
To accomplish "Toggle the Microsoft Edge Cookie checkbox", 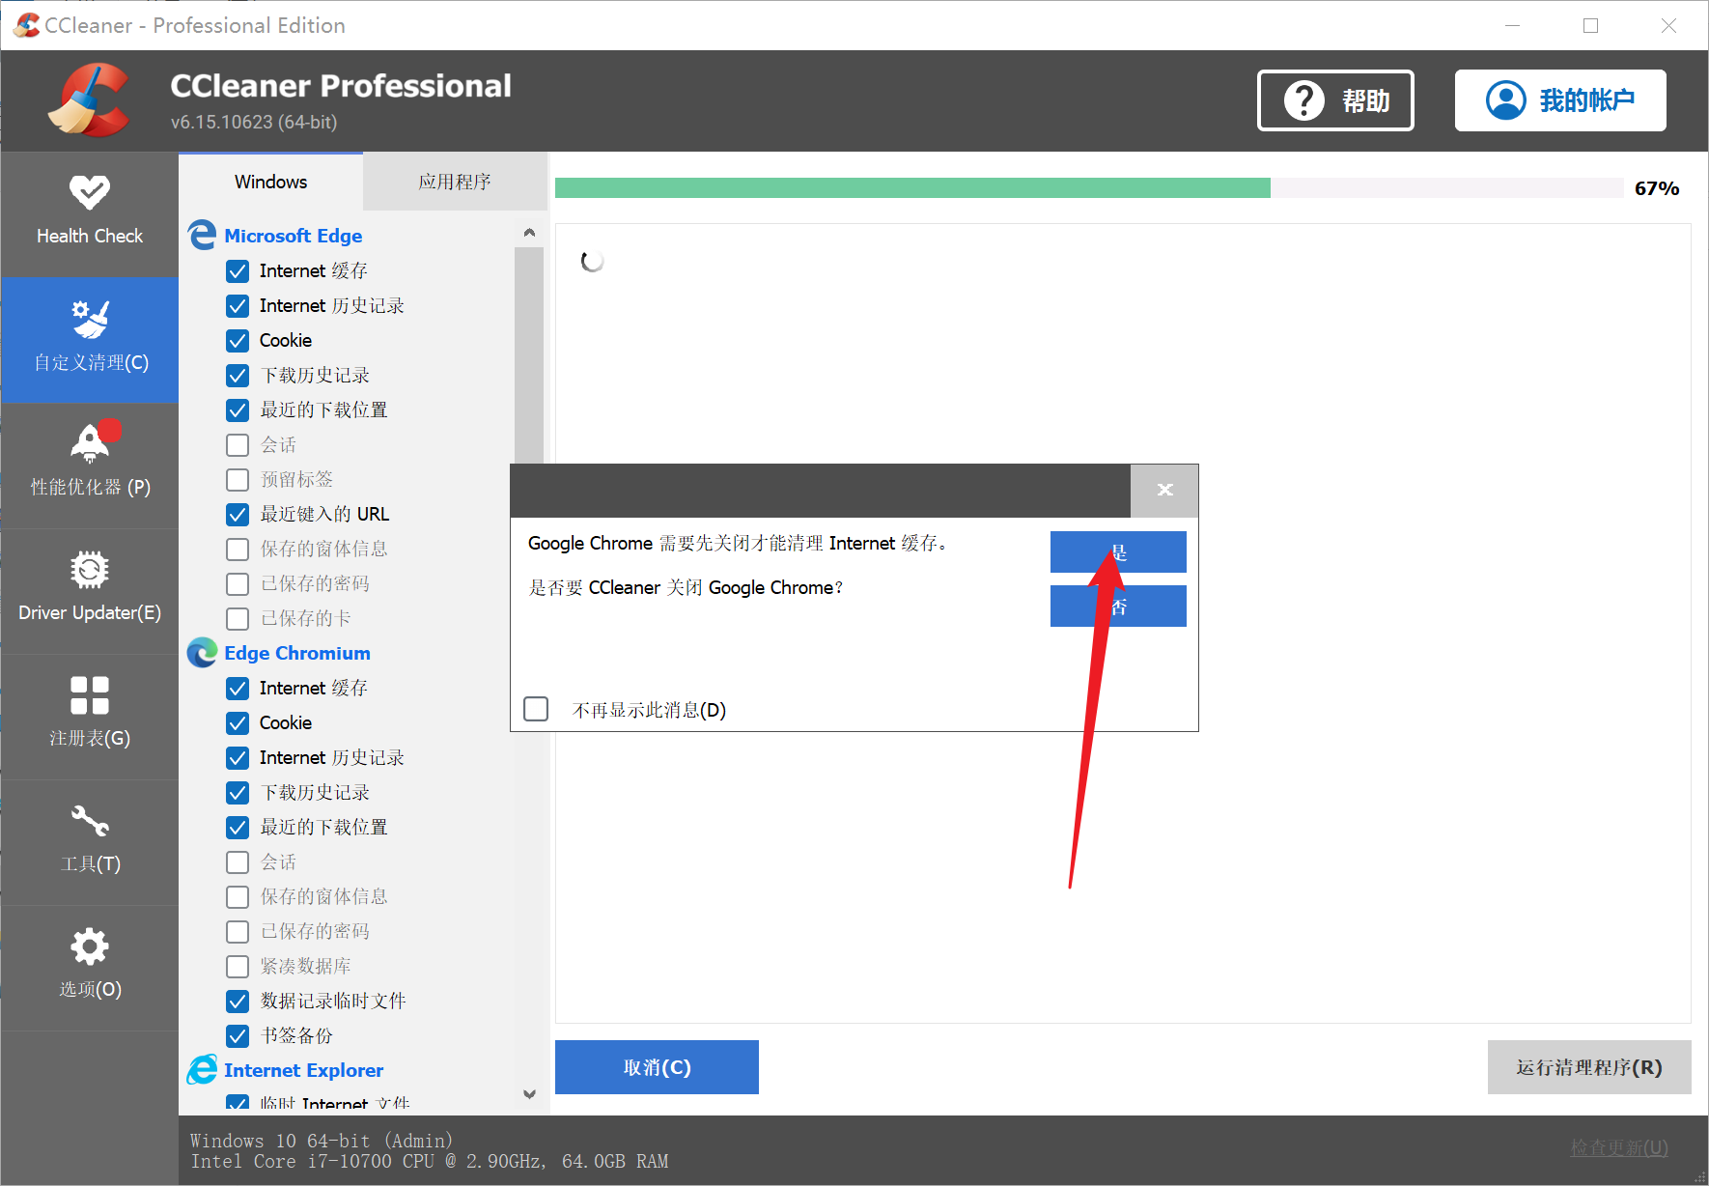I will [x=238, y=341].
